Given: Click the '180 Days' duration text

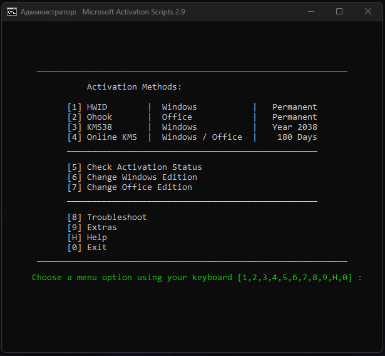Looking at the screenshot, I should click(297, 137).
